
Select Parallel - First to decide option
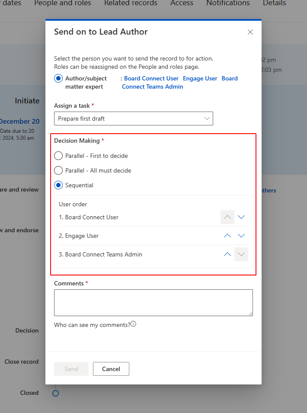point(58,156)
